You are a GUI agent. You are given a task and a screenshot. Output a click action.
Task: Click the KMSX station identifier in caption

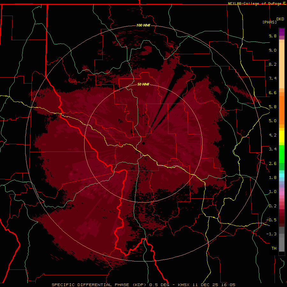183,285
